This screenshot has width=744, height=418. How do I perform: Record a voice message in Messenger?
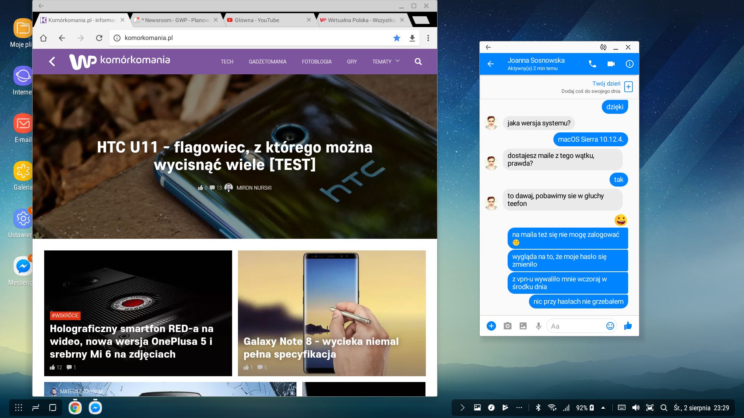[x=539, y=326]
